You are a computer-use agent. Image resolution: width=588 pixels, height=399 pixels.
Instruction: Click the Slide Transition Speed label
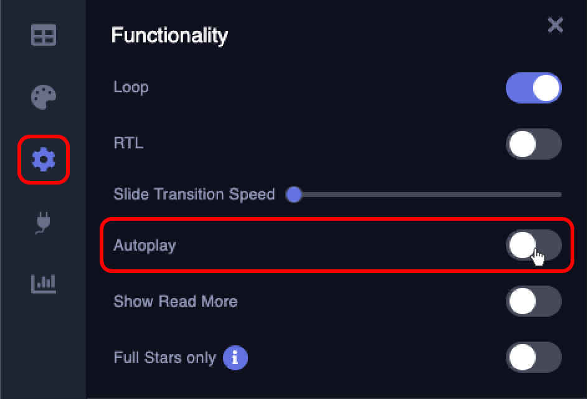[x=194, y=195]
